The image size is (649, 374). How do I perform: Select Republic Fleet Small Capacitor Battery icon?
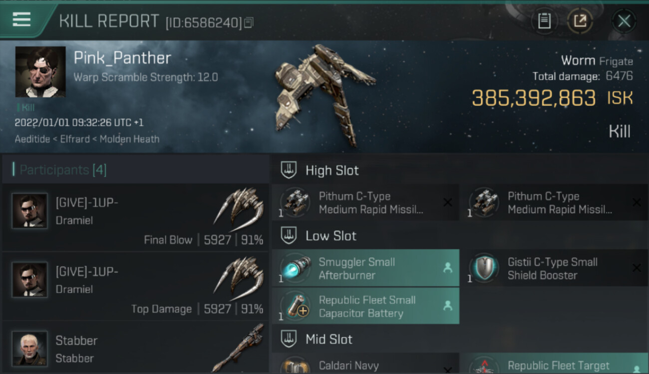(295, 306)
